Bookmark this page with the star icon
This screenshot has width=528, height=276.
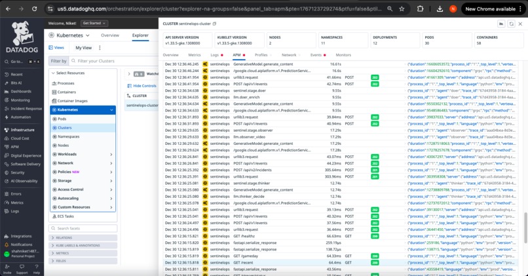(402, 9)
